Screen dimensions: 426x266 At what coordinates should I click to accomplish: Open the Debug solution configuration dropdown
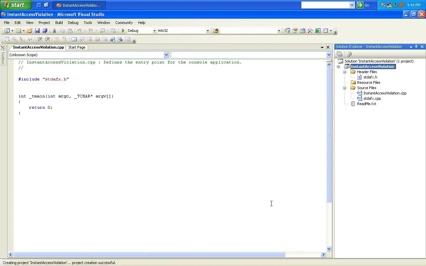154,31
